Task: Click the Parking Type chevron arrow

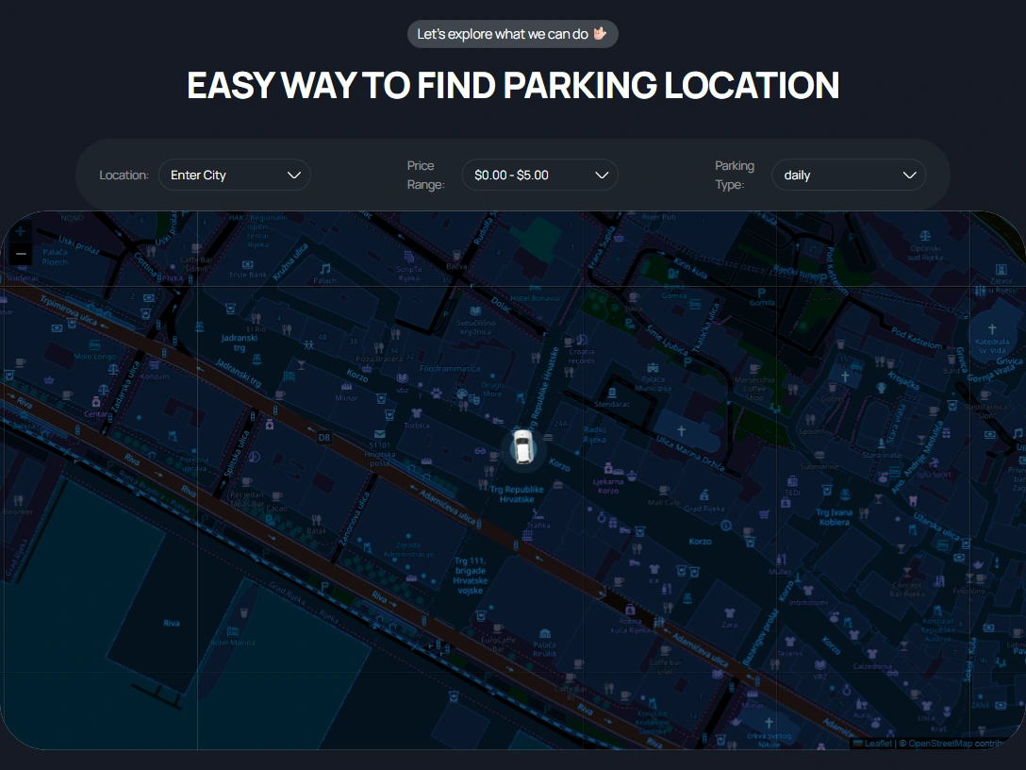Action: click(x=909, y=175)
